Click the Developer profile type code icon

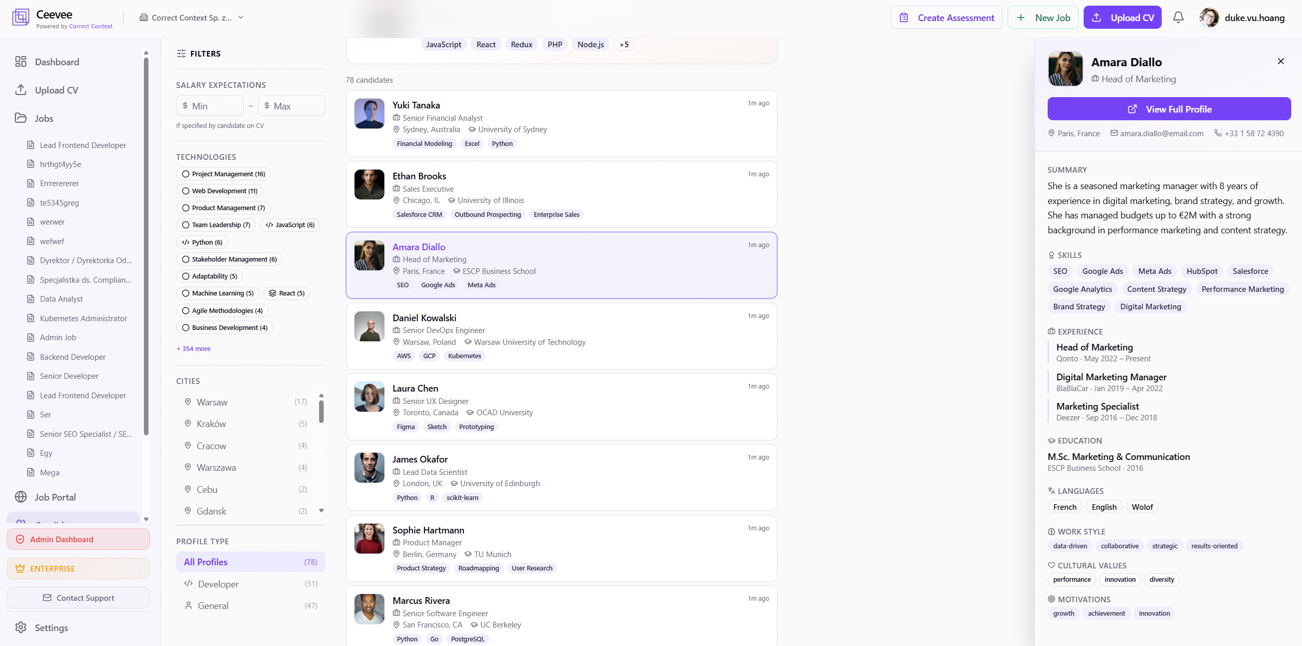click(189, 583)
